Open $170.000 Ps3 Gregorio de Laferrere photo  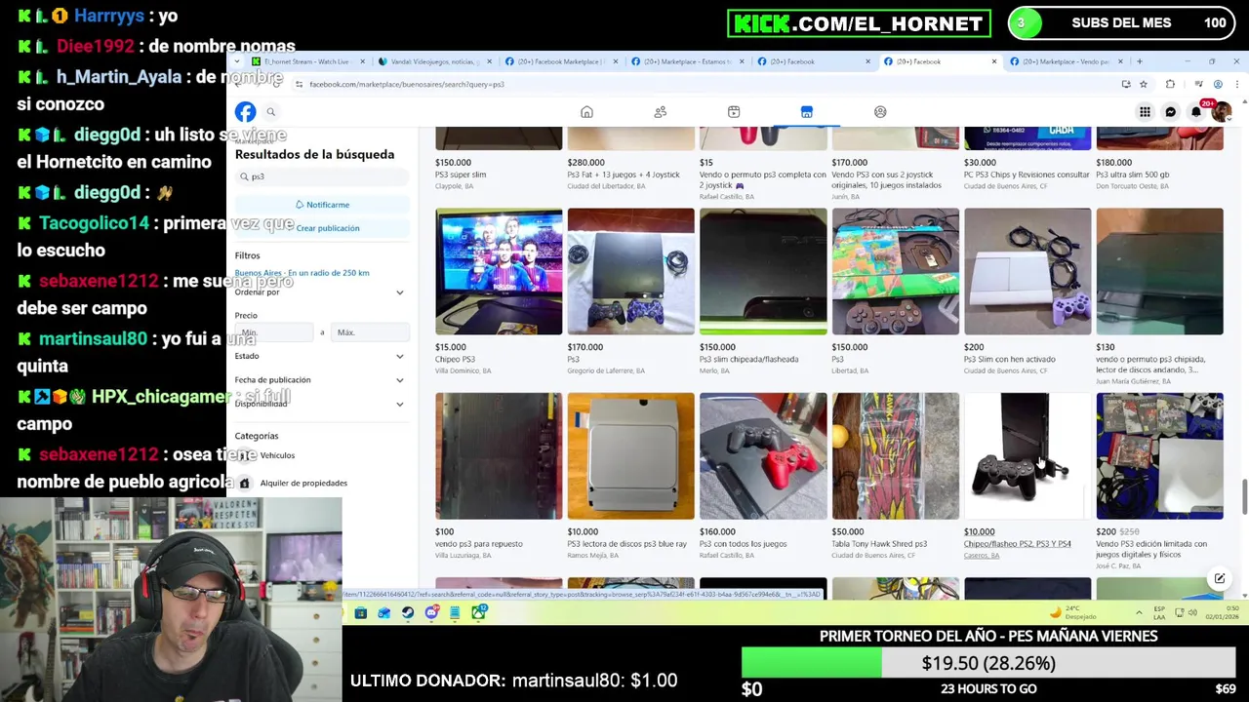630,271
